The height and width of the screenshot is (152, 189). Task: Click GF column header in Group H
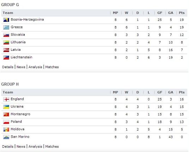tap(160, 92)
